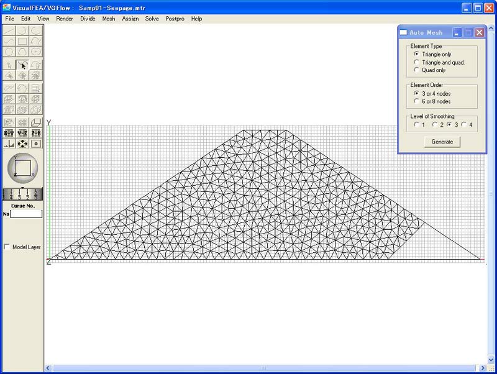Click the 1/2 mark on fraction ruler

click(x=28, y=195)
